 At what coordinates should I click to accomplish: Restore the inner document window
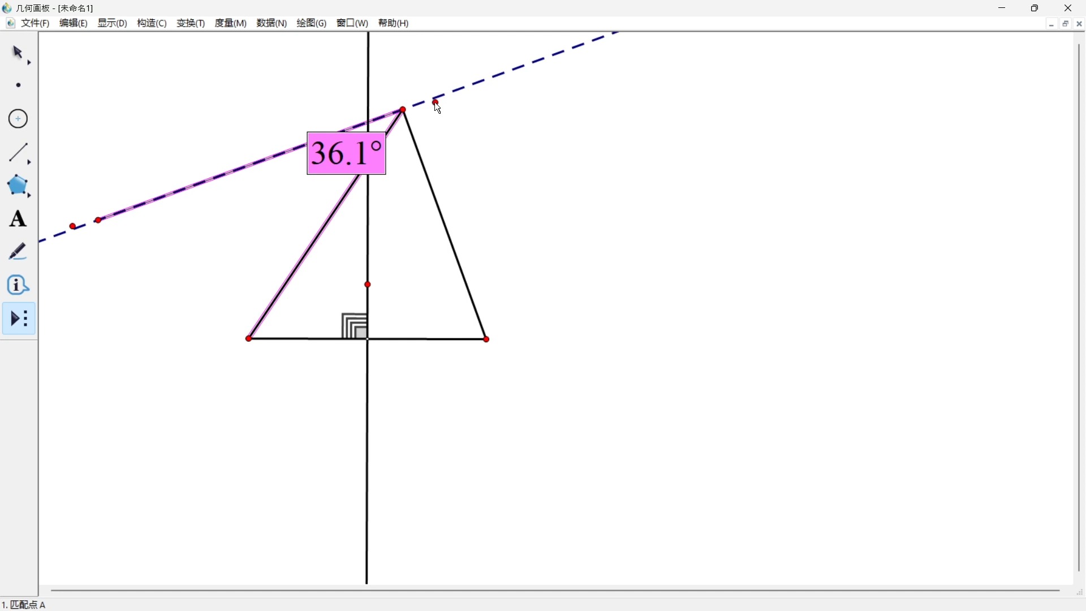click(1066, 24)
